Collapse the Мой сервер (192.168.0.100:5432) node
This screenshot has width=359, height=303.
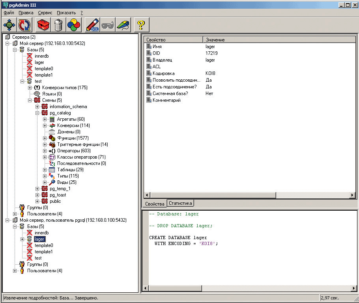pyautogui.click(x=7, y=43)
